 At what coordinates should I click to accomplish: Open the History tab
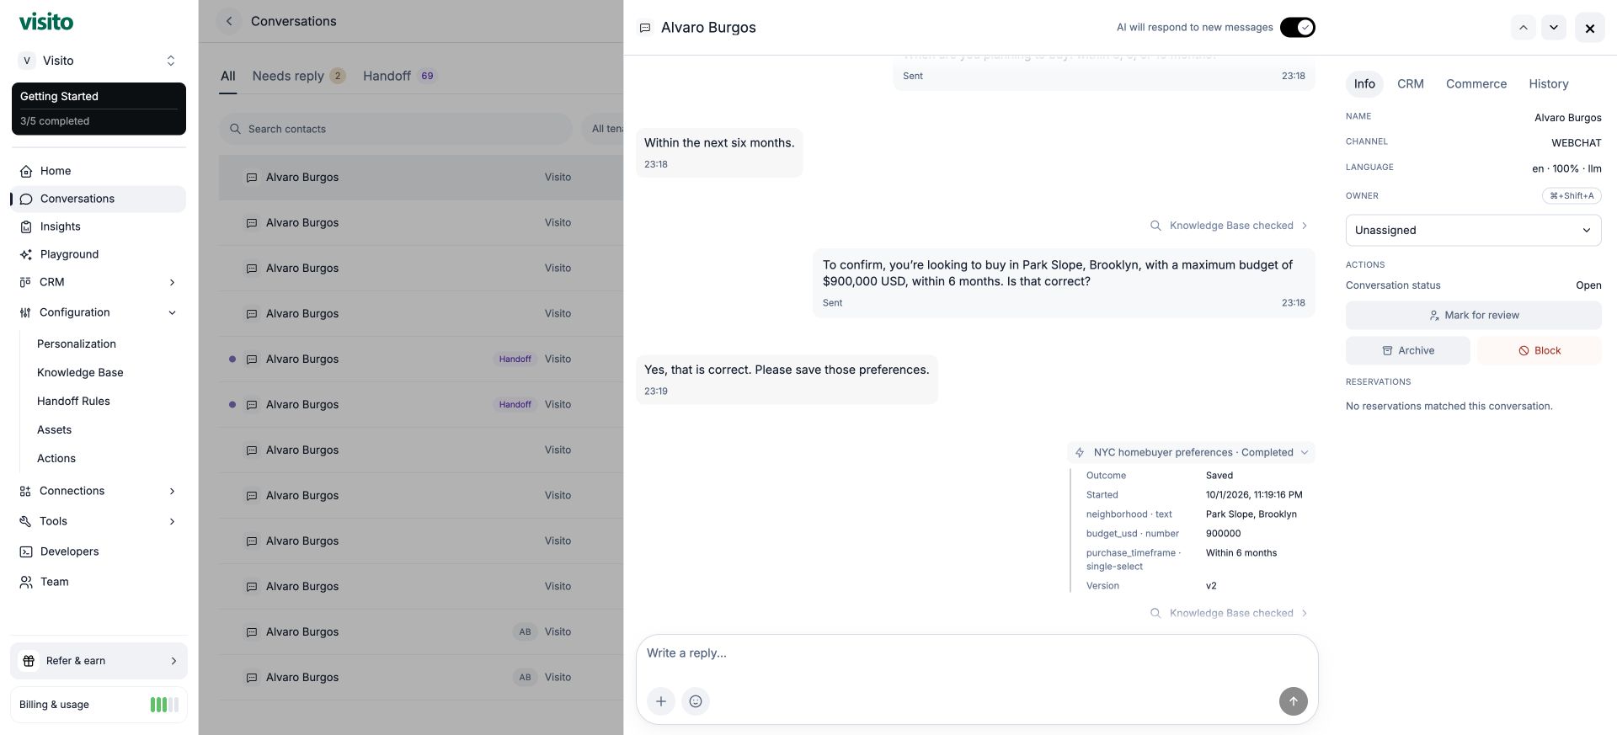(1548, 84)
